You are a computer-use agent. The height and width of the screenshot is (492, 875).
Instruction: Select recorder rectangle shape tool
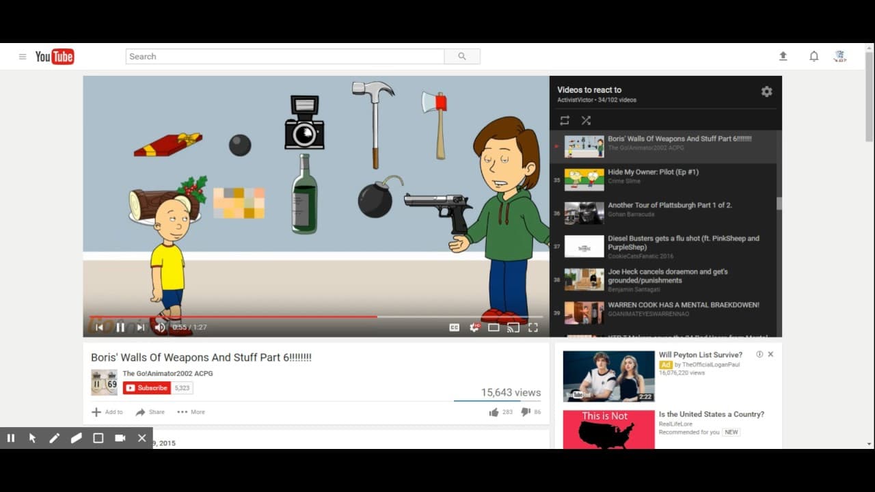98,438
